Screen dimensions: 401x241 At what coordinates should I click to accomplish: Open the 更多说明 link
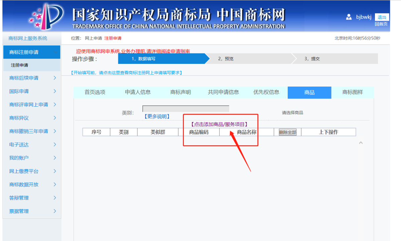point(156,116)
